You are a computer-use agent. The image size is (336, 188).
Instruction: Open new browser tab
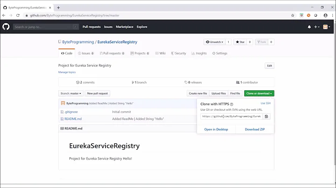tap(58, 8)
